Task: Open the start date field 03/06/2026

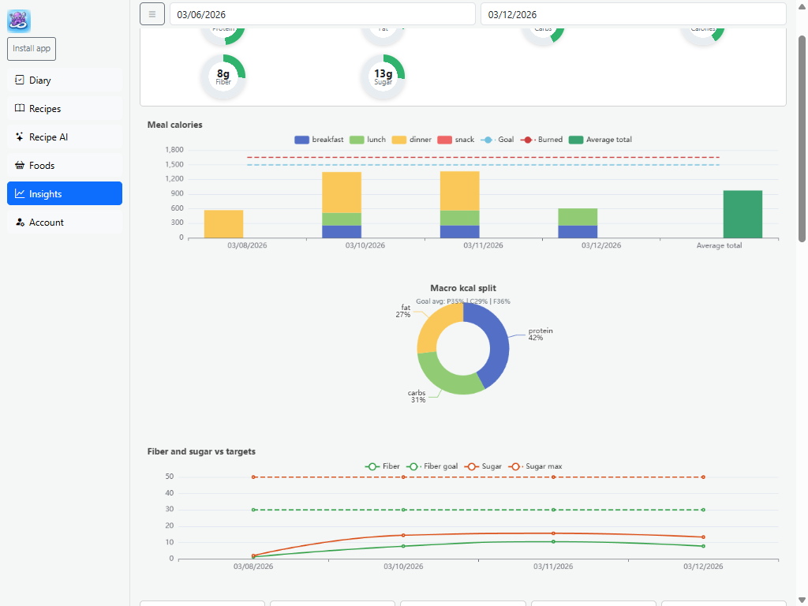Action: tap(323, 13)
